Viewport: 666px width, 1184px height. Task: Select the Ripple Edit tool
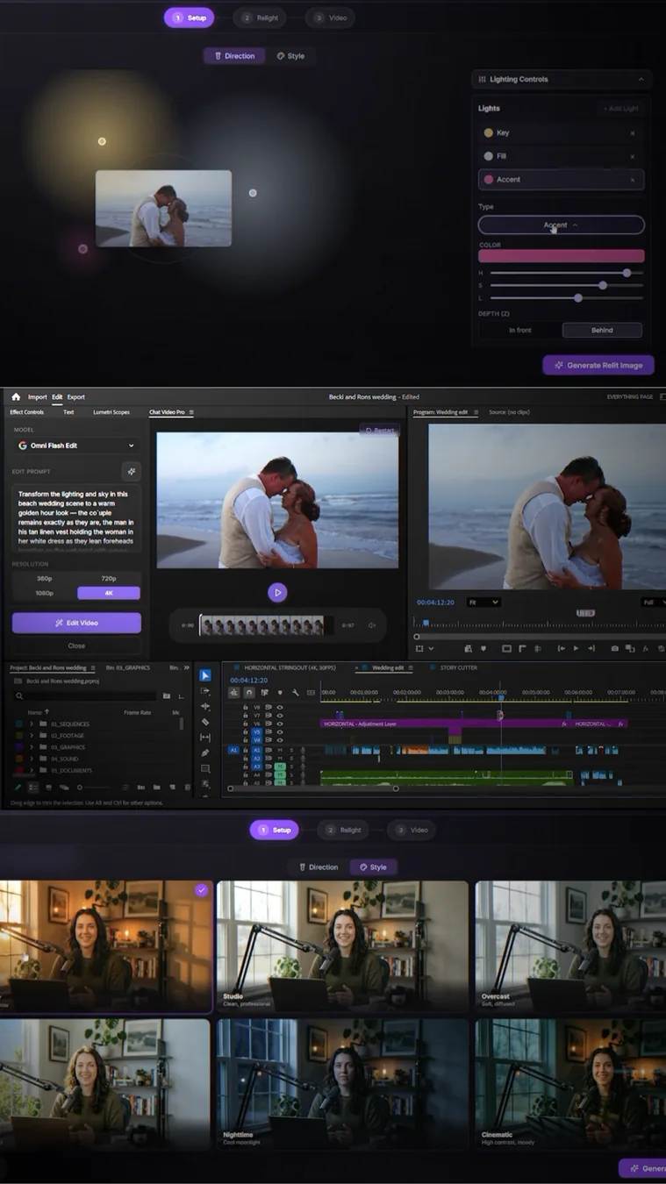click(x=204, y=707)
